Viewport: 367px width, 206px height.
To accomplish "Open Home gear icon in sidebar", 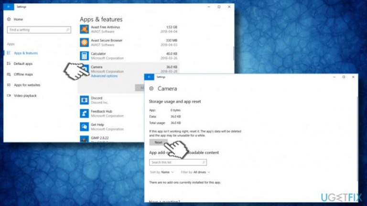I will [9, 19].
